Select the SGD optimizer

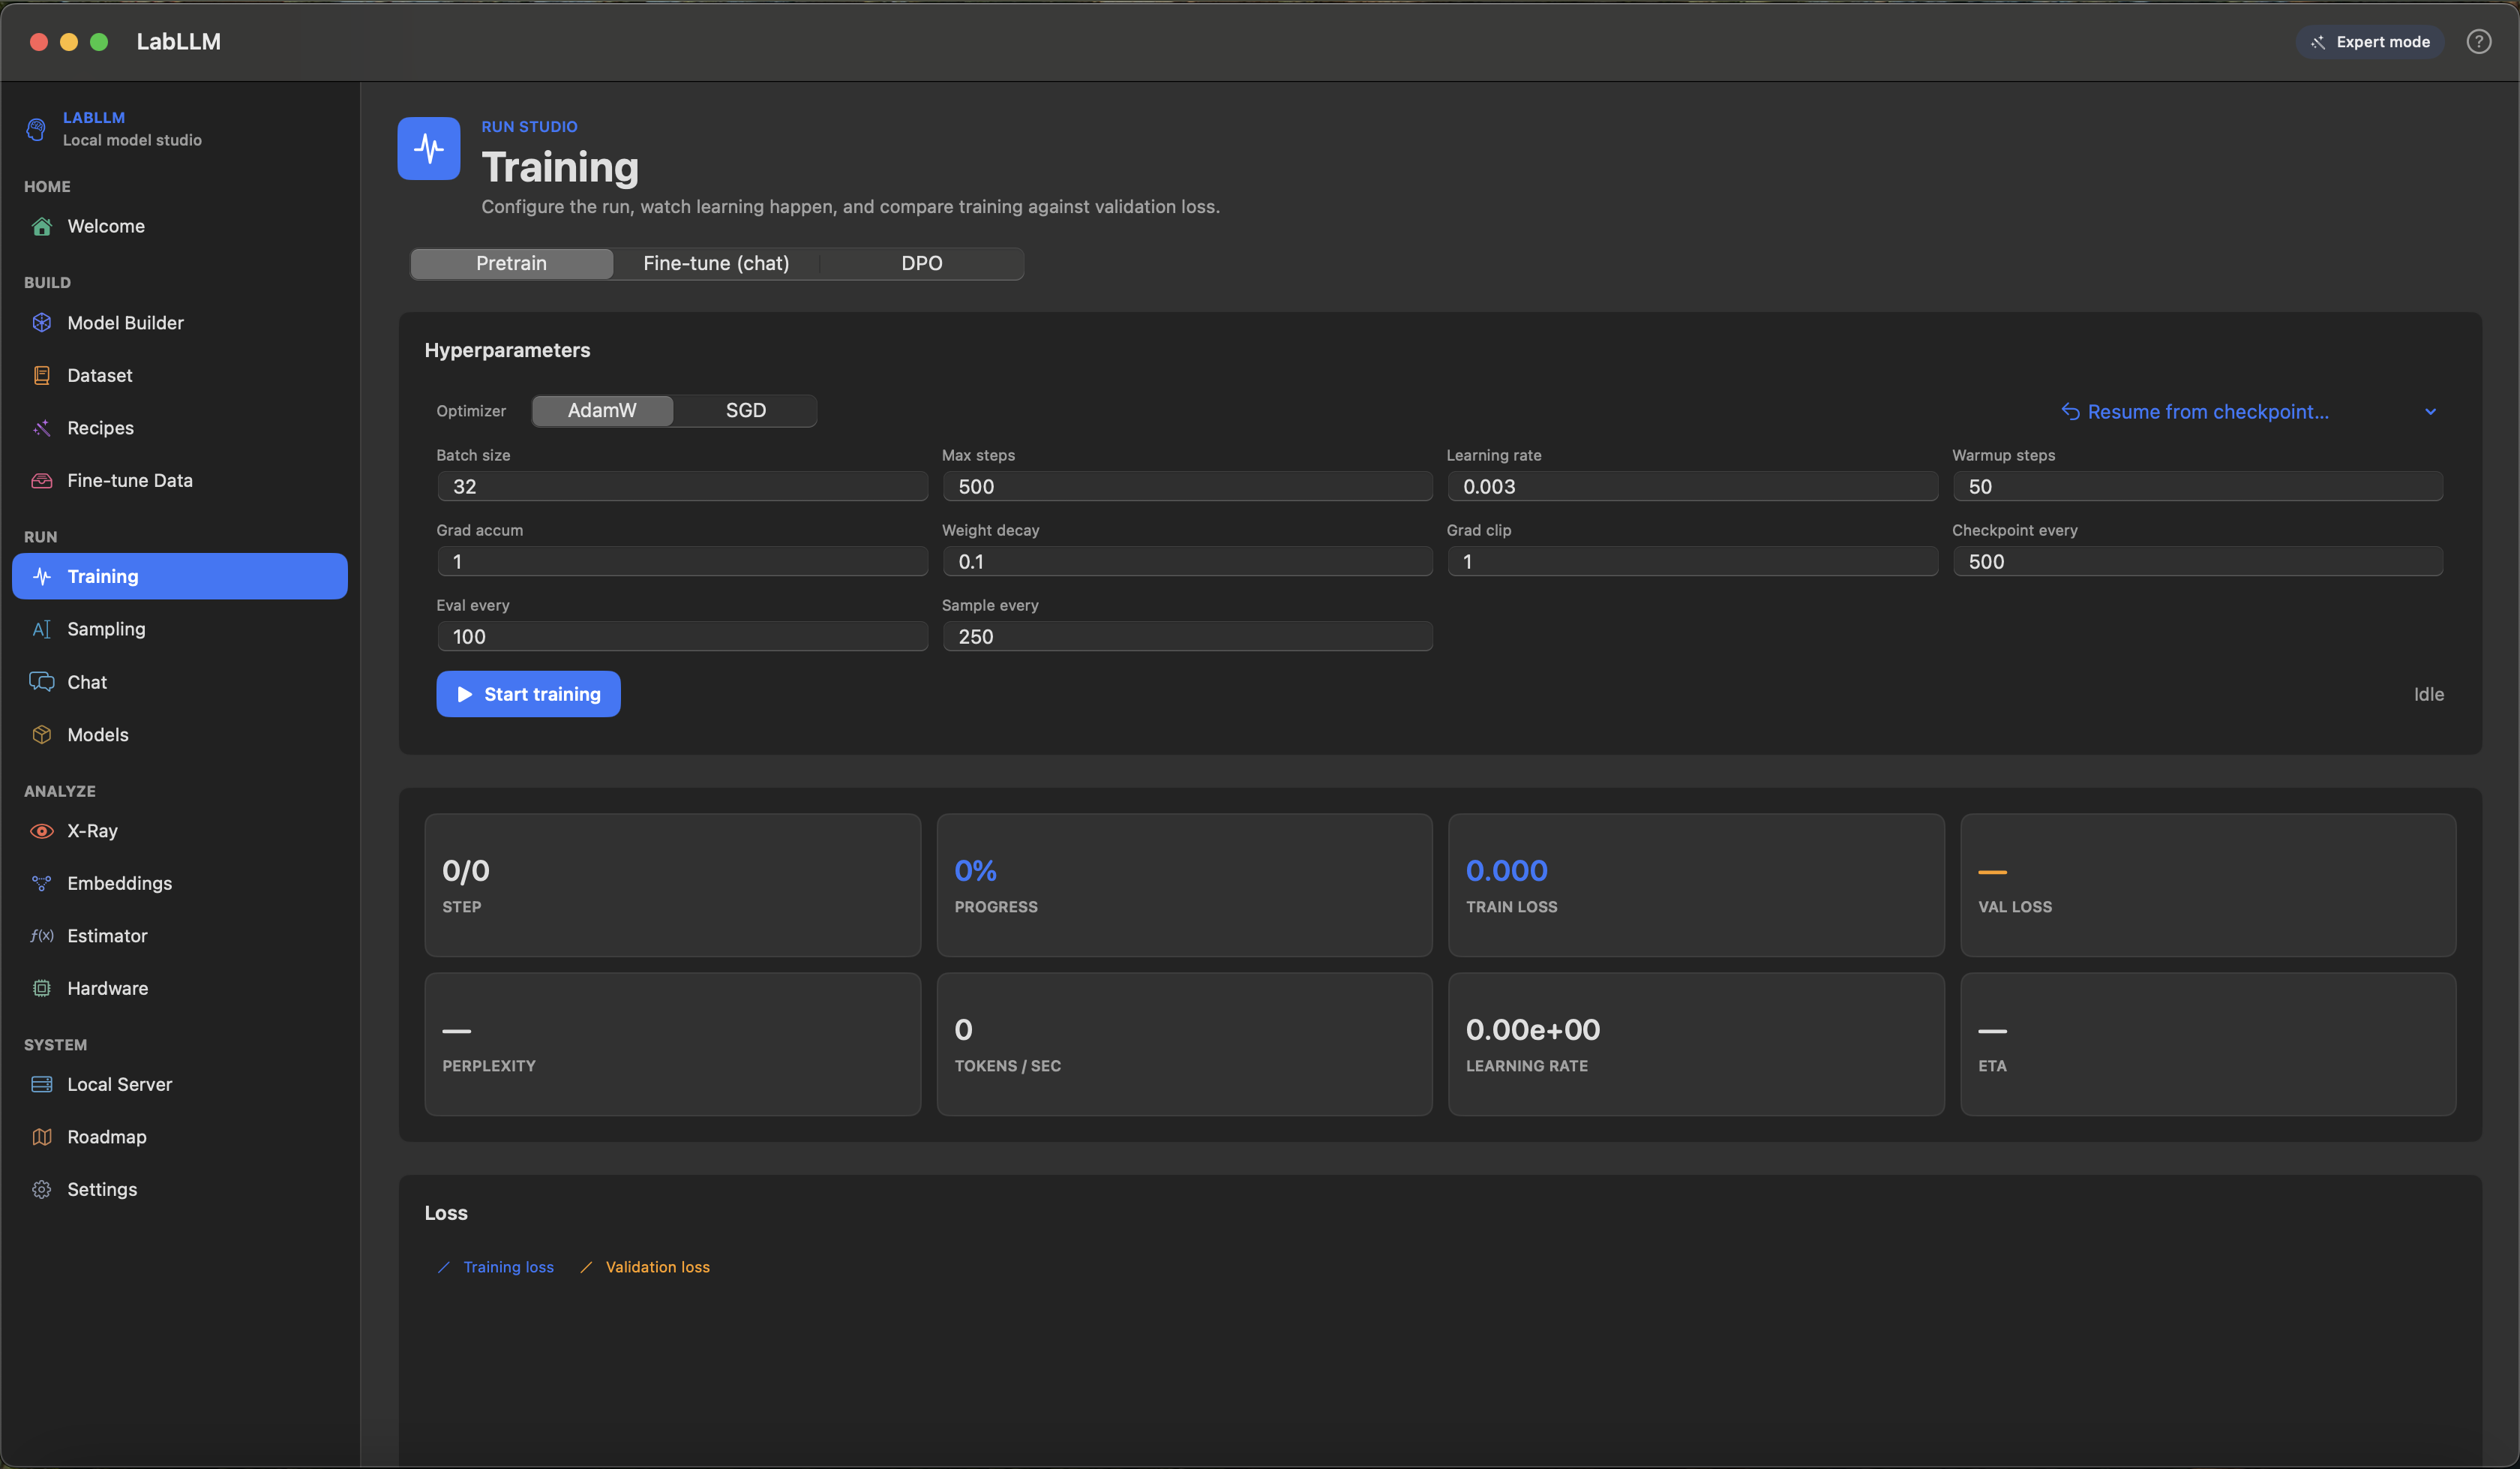pos(745,411)
